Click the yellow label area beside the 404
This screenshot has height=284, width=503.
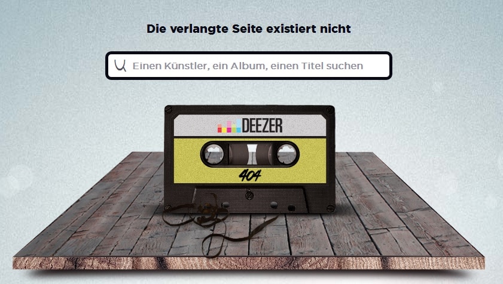tap(295, 175)
